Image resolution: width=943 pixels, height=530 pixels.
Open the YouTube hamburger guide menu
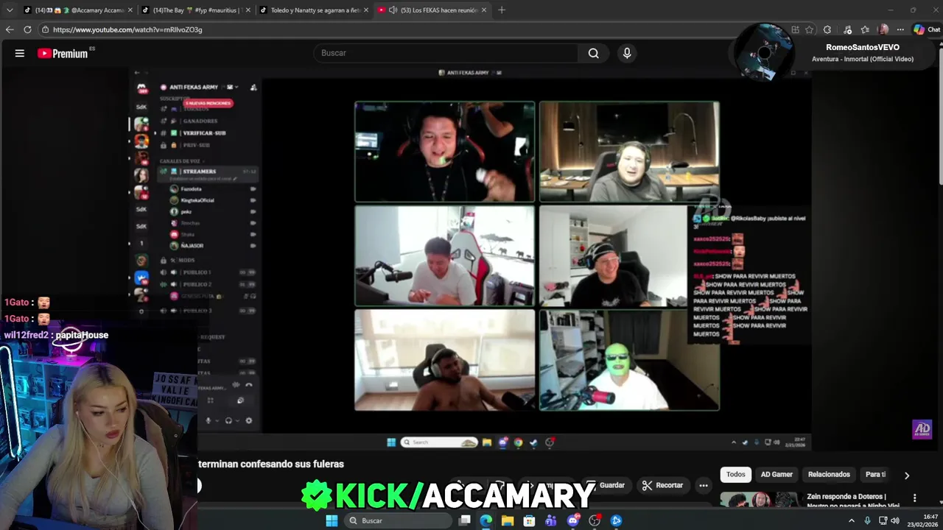point(20,53)
